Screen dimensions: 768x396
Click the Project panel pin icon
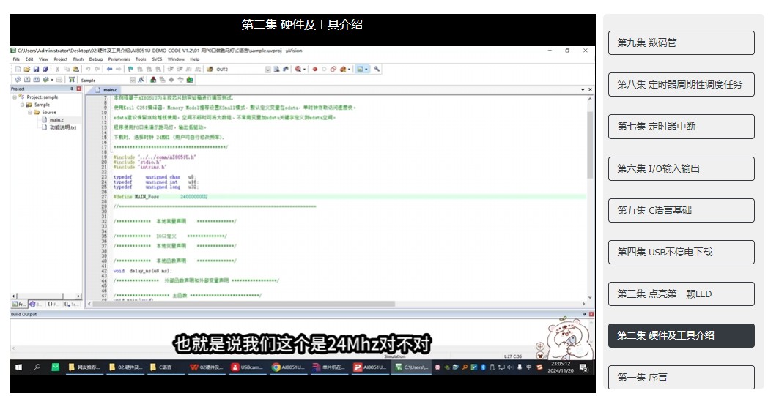72,89
